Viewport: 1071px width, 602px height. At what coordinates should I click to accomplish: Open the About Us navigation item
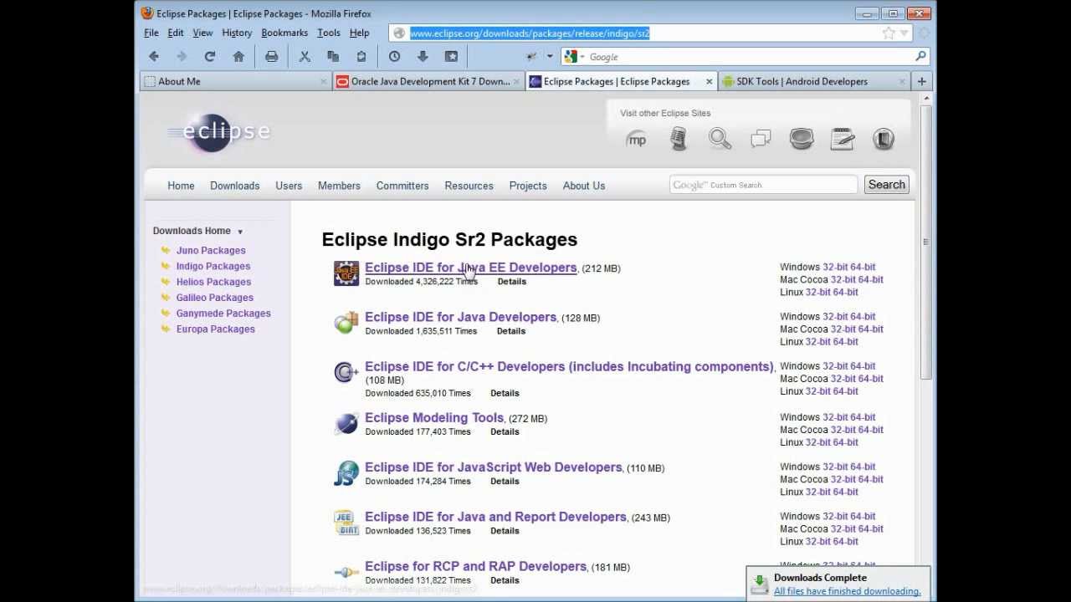[584, 186]
